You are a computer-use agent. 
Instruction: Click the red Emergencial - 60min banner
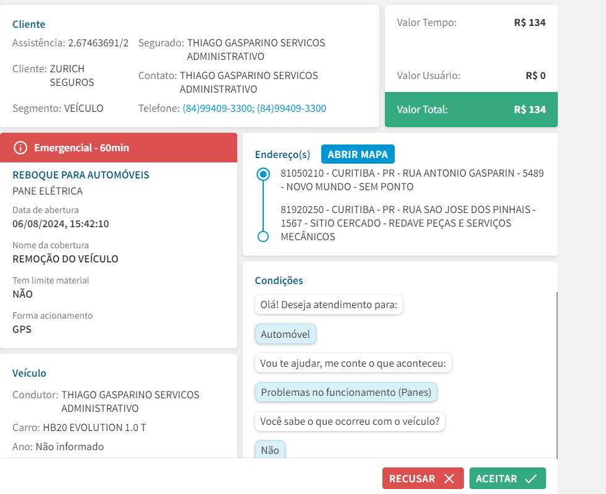tap(119, 148)
